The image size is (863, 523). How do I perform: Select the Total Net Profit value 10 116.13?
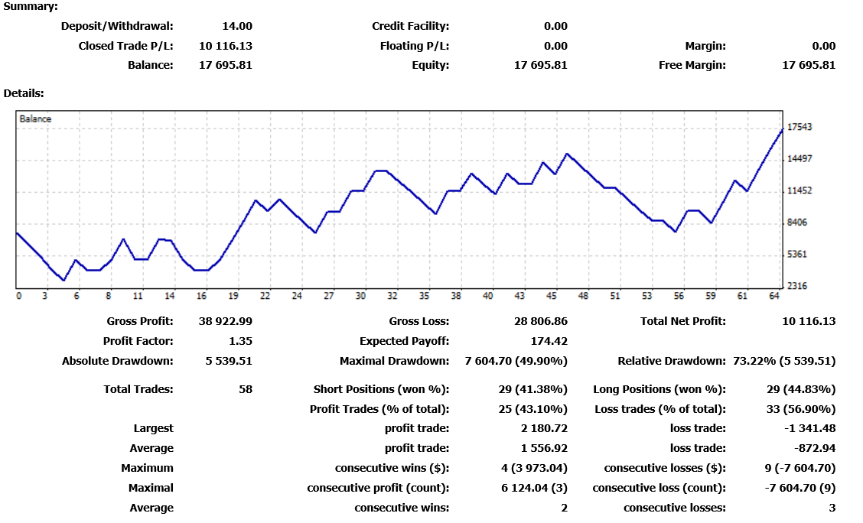coord(809,321)
